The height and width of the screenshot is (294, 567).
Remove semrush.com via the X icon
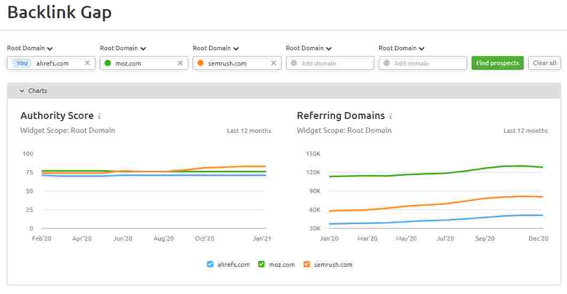274,63
